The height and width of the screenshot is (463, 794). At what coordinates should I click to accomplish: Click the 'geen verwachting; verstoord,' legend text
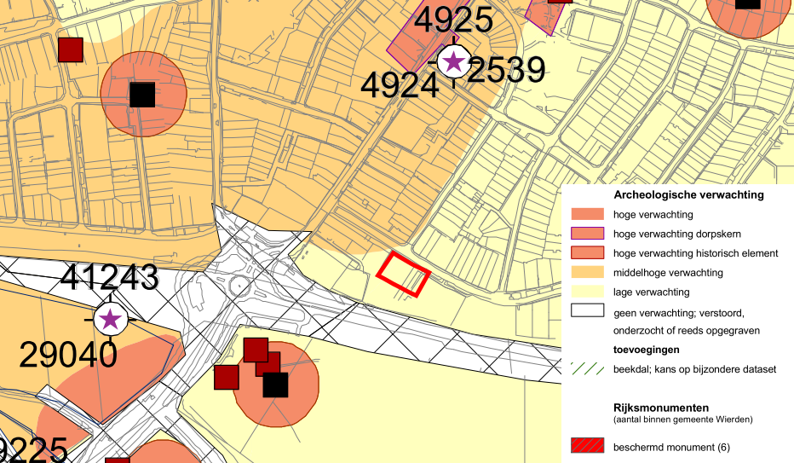coord(679,313)
